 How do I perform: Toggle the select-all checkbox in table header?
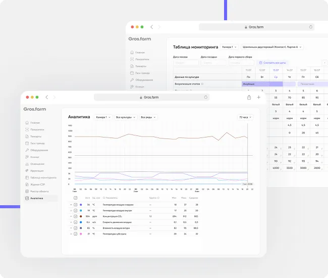point(76,198)
